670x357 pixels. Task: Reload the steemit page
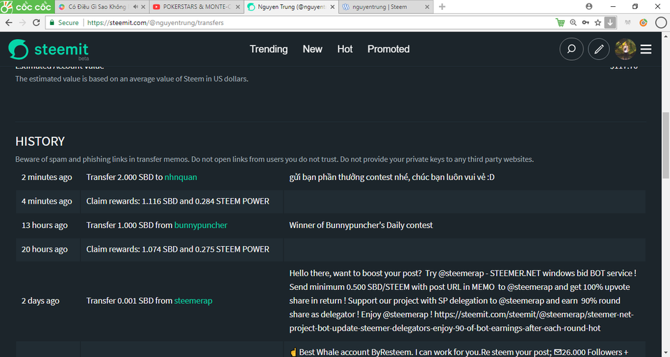(x=36, y=22)
